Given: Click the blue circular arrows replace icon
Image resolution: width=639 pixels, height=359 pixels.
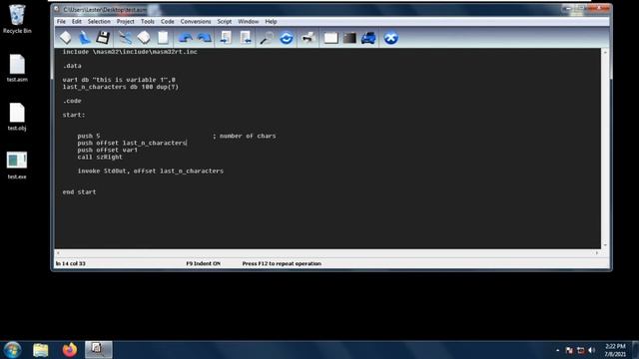Looking at the screenshot, I should point(287,38).
